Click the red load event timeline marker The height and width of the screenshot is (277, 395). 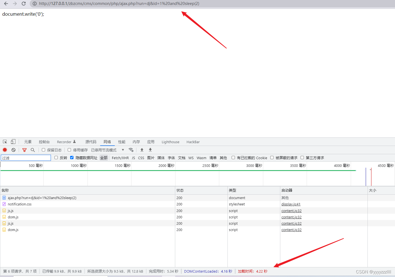tap(371, 177)
